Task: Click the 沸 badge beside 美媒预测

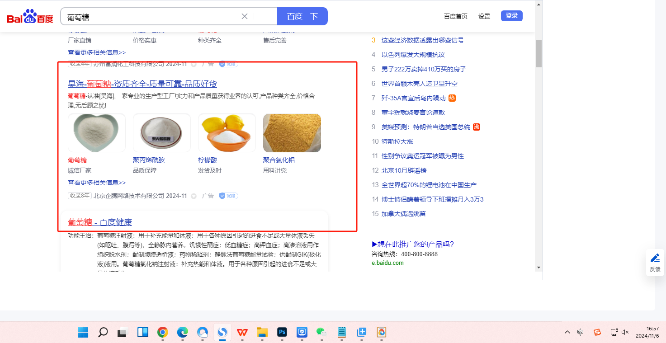Action: tap(476, 127)
